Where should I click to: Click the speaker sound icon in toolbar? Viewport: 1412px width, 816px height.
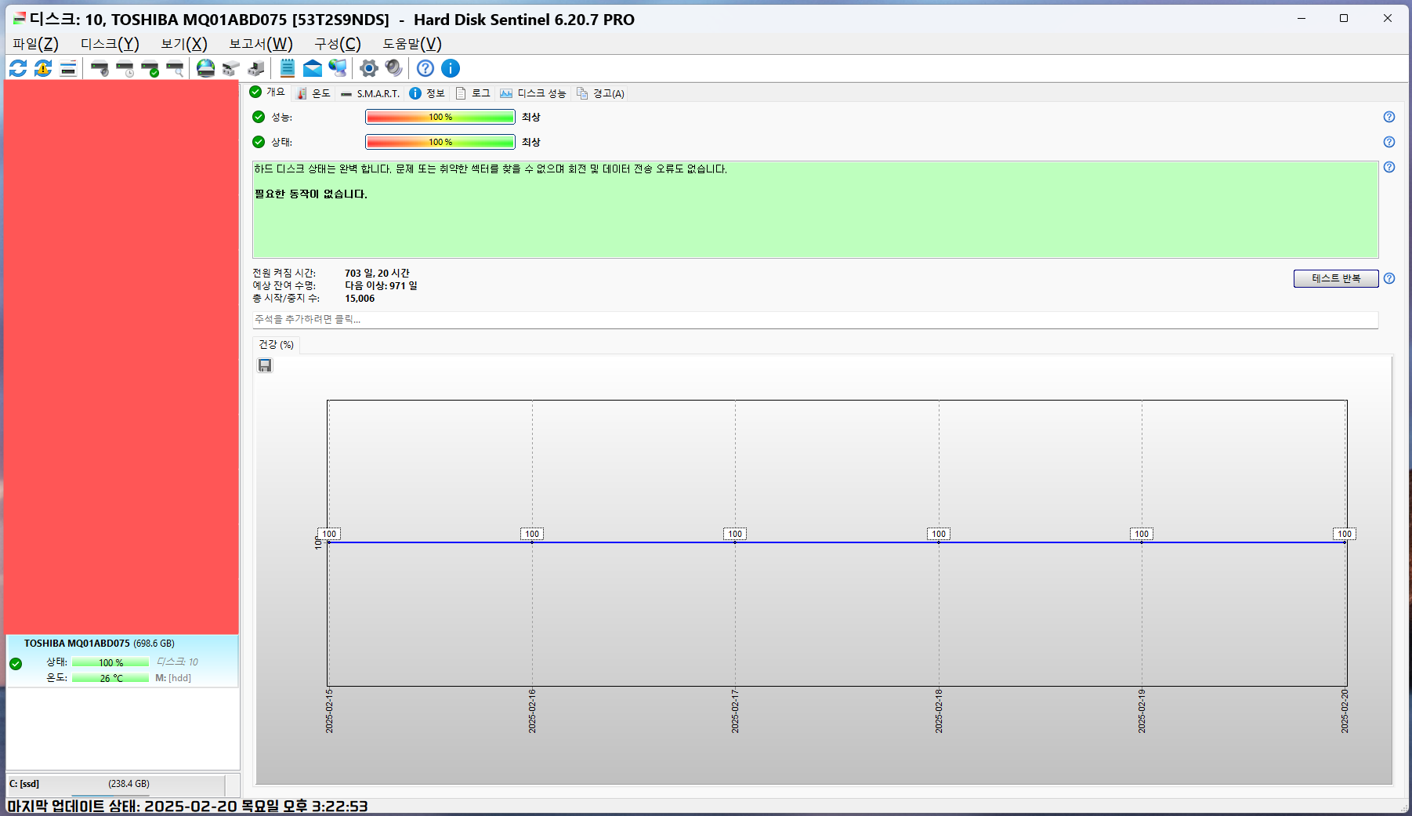(x=393, y=68)
